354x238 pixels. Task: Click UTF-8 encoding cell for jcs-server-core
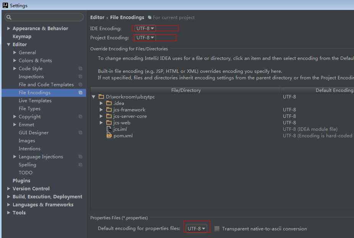coord(289,116)
